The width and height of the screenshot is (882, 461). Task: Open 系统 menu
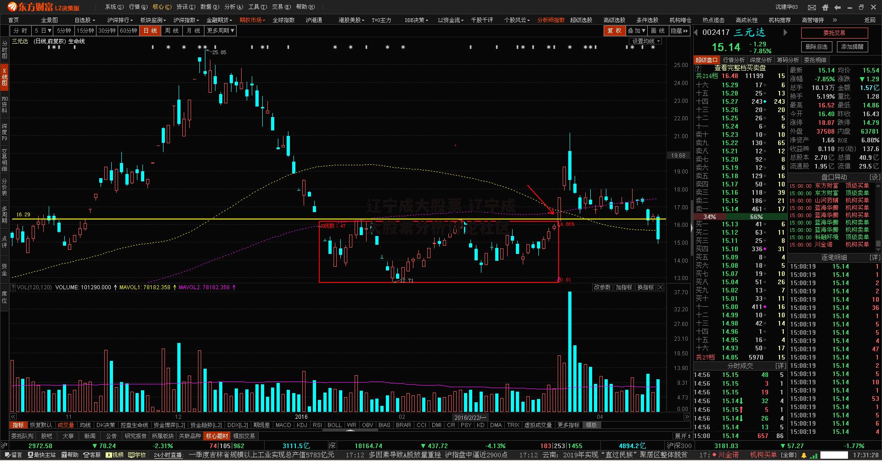pos(114,7)
